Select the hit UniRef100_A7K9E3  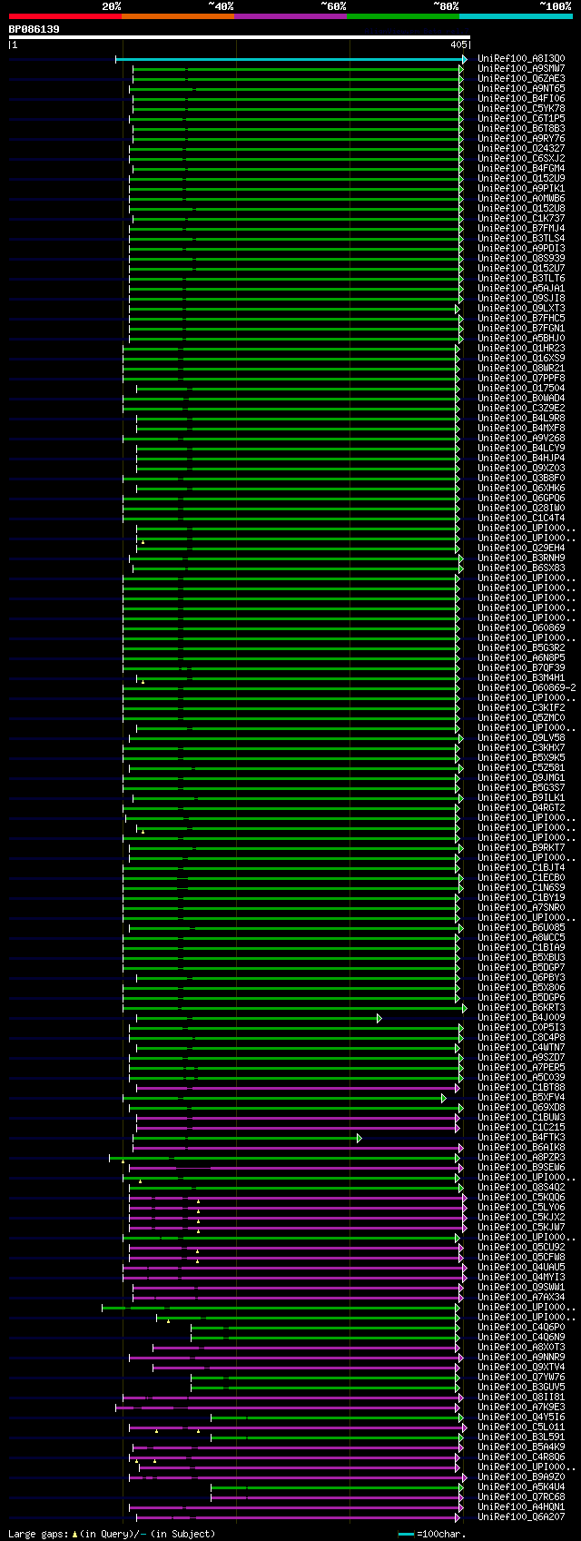click(521, 1408)
